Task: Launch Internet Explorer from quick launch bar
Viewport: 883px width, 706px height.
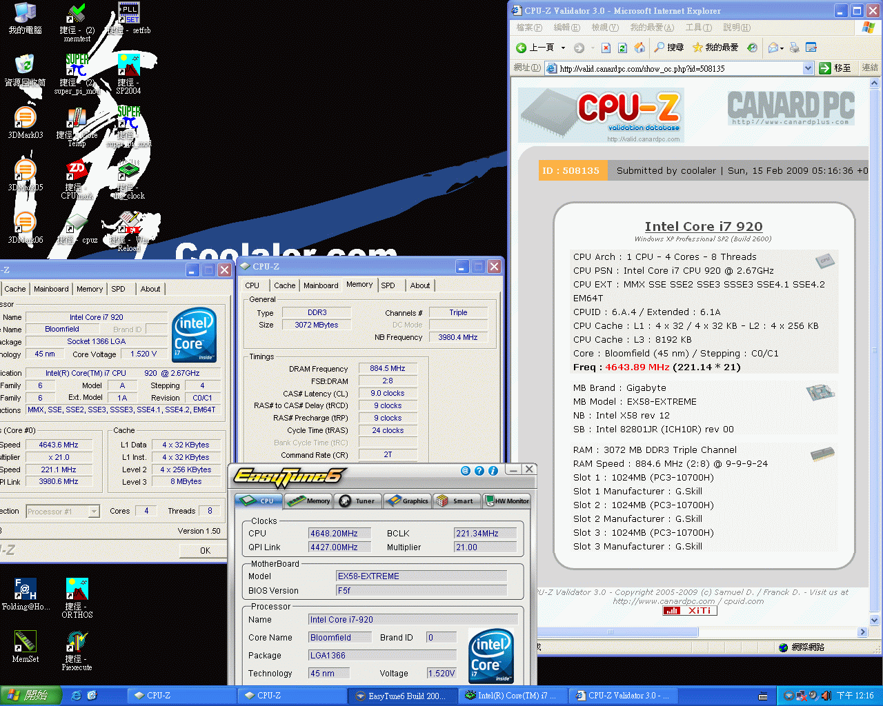Action: [x=76, y=696]
